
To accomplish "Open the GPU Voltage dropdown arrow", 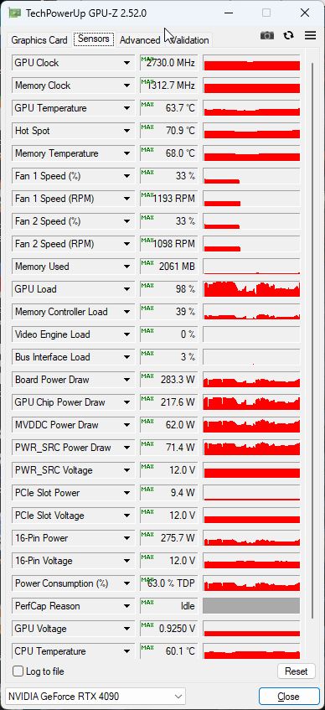I will click(x=126, y=629).
